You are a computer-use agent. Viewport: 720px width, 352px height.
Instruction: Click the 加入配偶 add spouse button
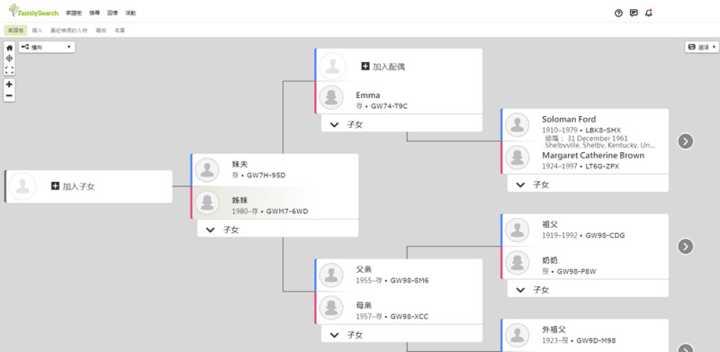click(383, 67)
